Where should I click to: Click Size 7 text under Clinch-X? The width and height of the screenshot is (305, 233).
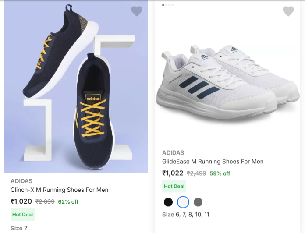tap(19, 228)
